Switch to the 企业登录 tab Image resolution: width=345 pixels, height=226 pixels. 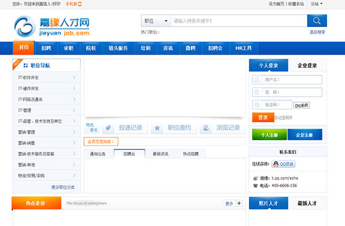pyautogui.click(x=308, y=66)
